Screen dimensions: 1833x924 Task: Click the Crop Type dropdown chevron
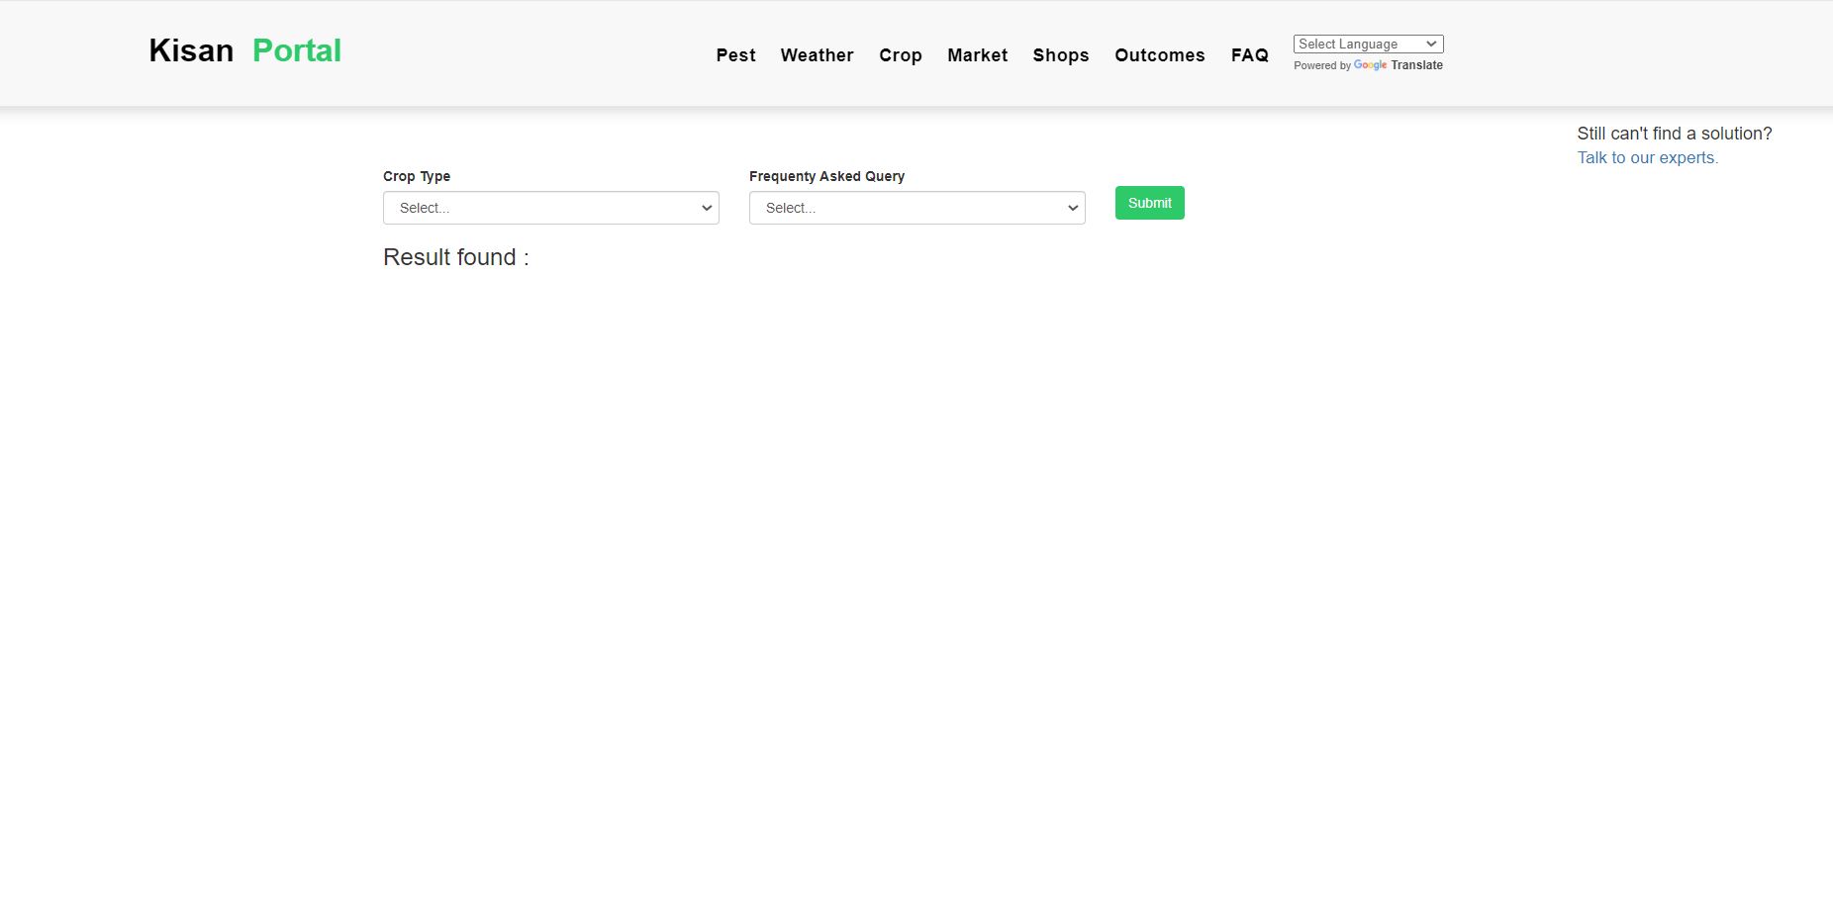tap(705, 208)
